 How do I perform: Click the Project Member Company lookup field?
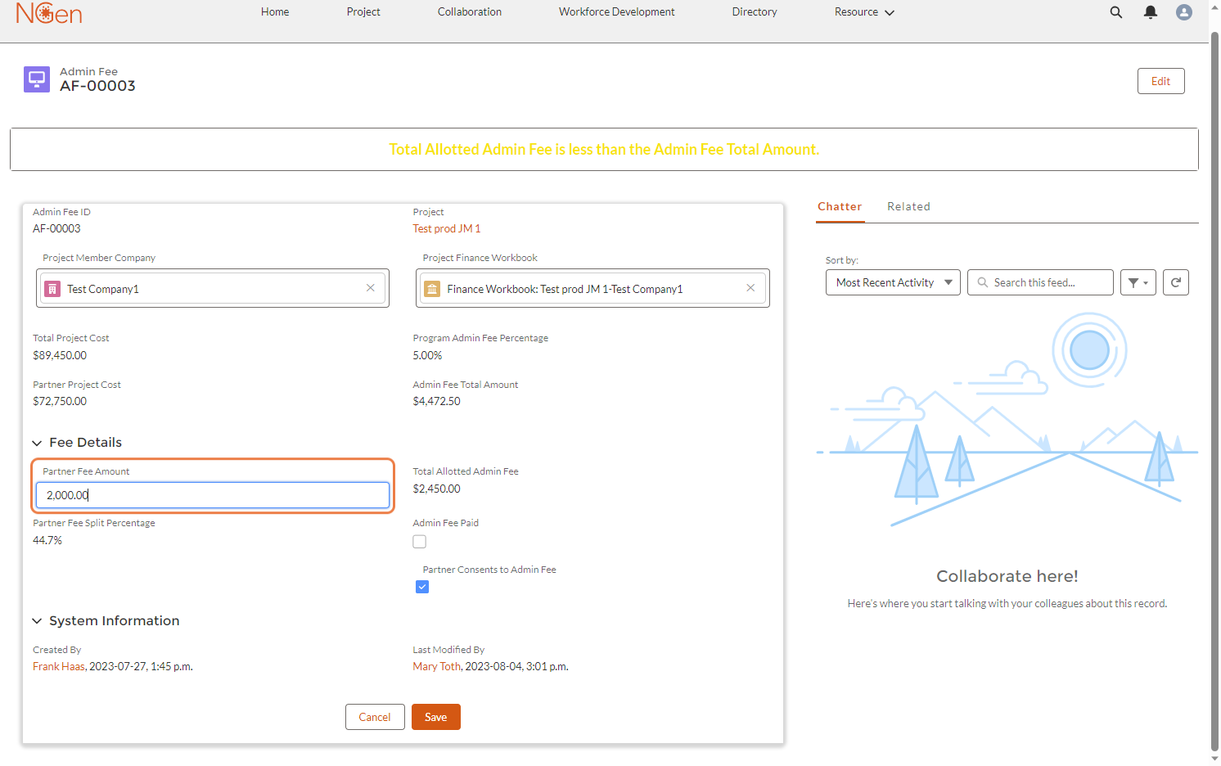click(213, 289)
